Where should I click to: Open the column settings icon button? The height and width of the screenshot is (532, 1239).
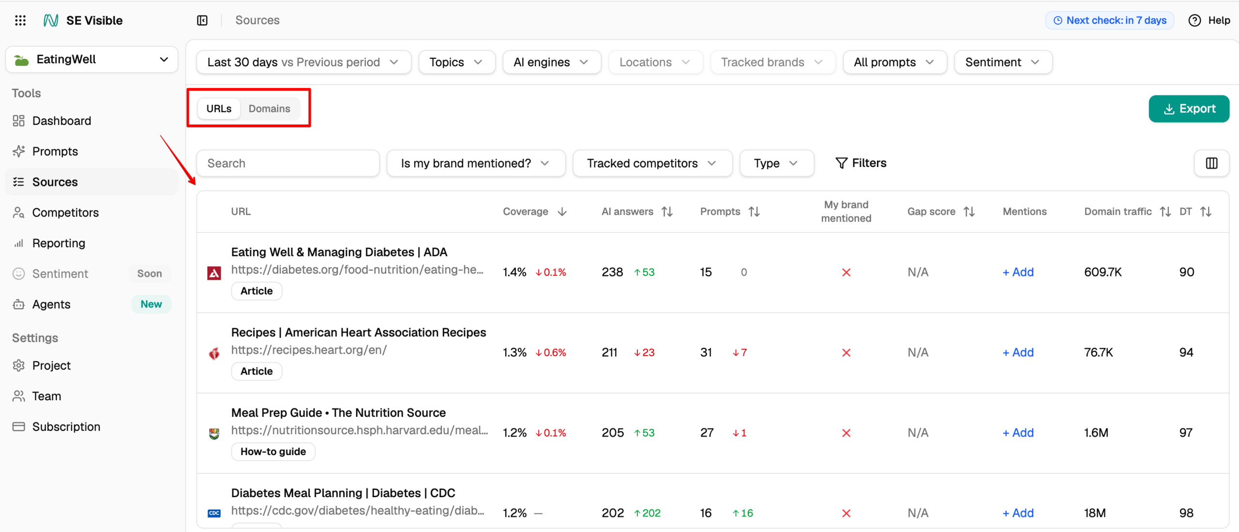(x=1211, y=163)
